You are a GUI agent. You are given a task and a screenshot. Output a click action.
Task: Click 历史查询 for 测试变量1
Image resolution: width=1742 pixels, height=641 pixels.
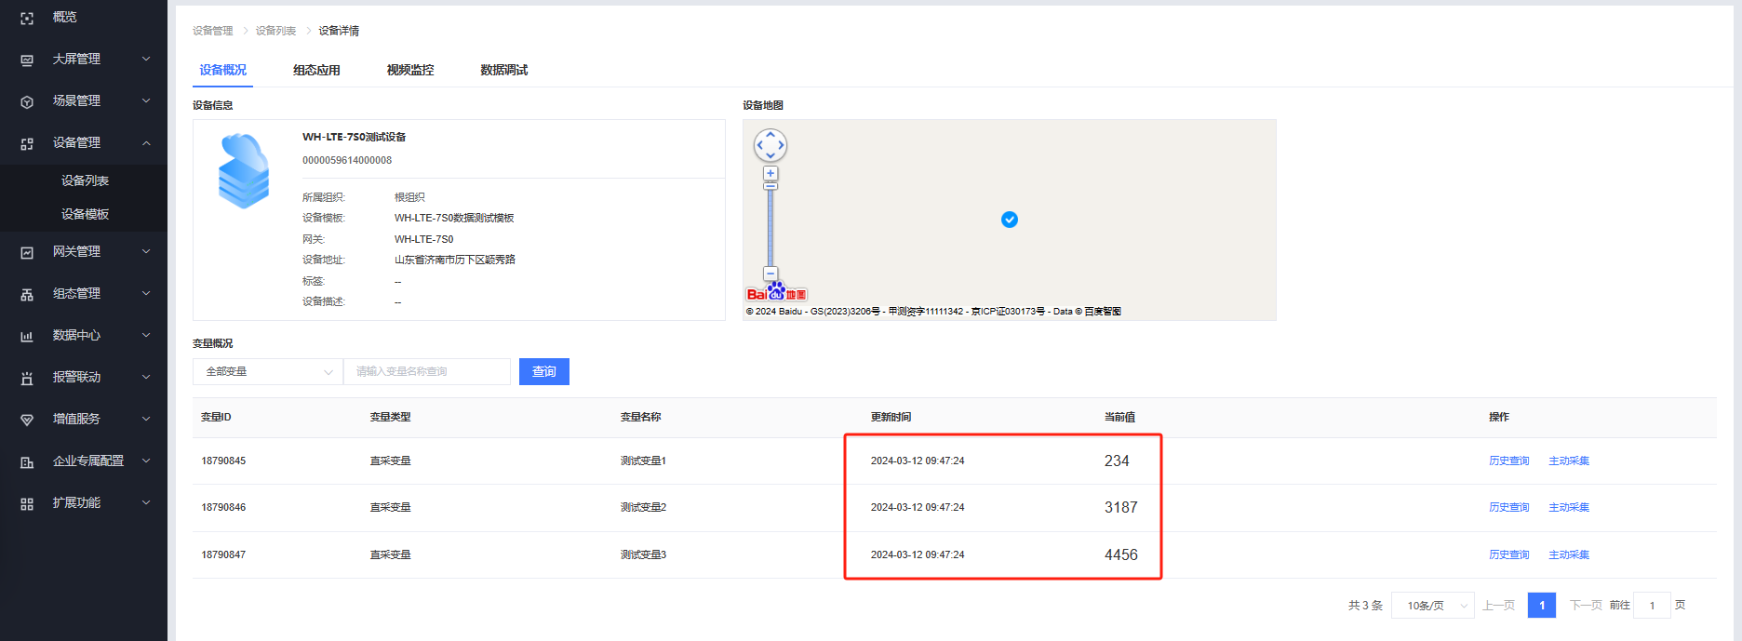(1508, 461)
